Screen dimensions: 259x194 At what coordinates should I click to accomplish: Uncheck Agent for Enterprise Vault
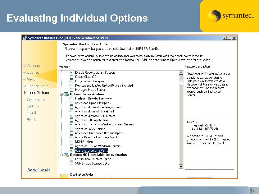coord(71,150)
